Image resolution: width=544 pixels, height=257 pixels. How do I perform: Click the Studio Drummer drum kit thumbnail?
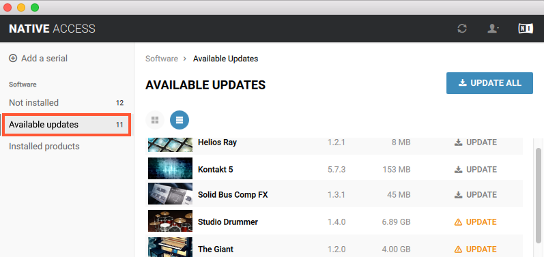coord(170,221)
